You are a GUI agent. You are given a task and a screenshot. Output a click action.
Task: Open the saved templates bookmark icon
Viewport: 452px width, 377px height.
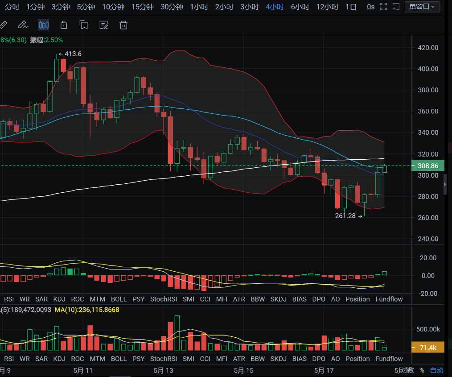(x=84, y=25)
